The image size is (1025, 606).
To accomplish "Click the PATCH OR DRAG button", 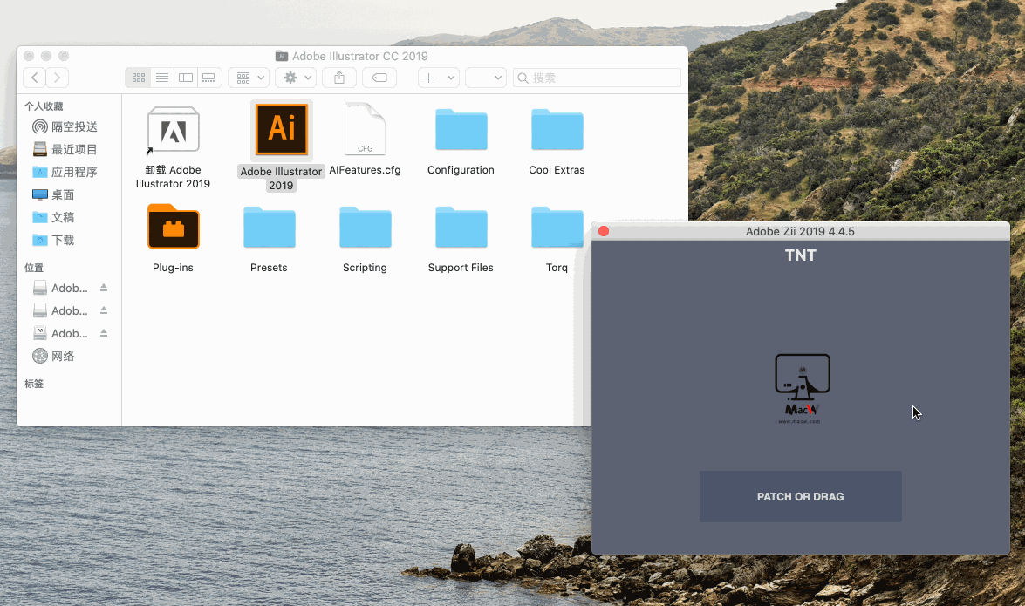I will coord(799,496).
